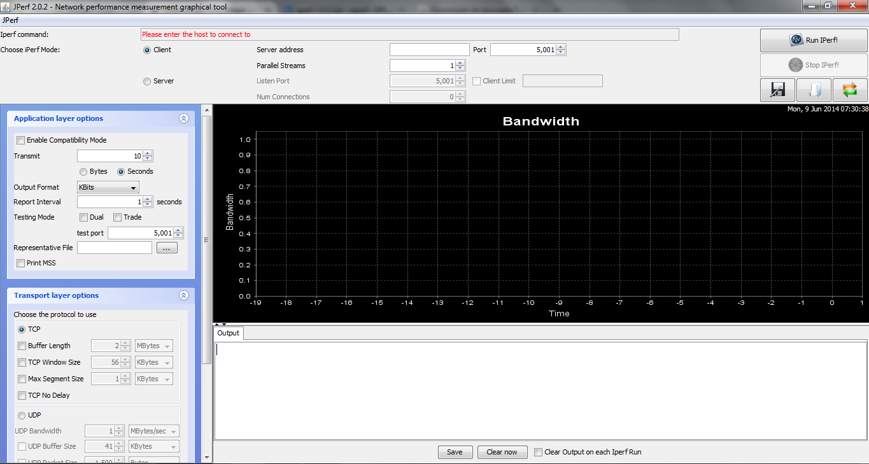Click the options panel vertical scrollbar
869x464 pixels.
pos(206,239)
